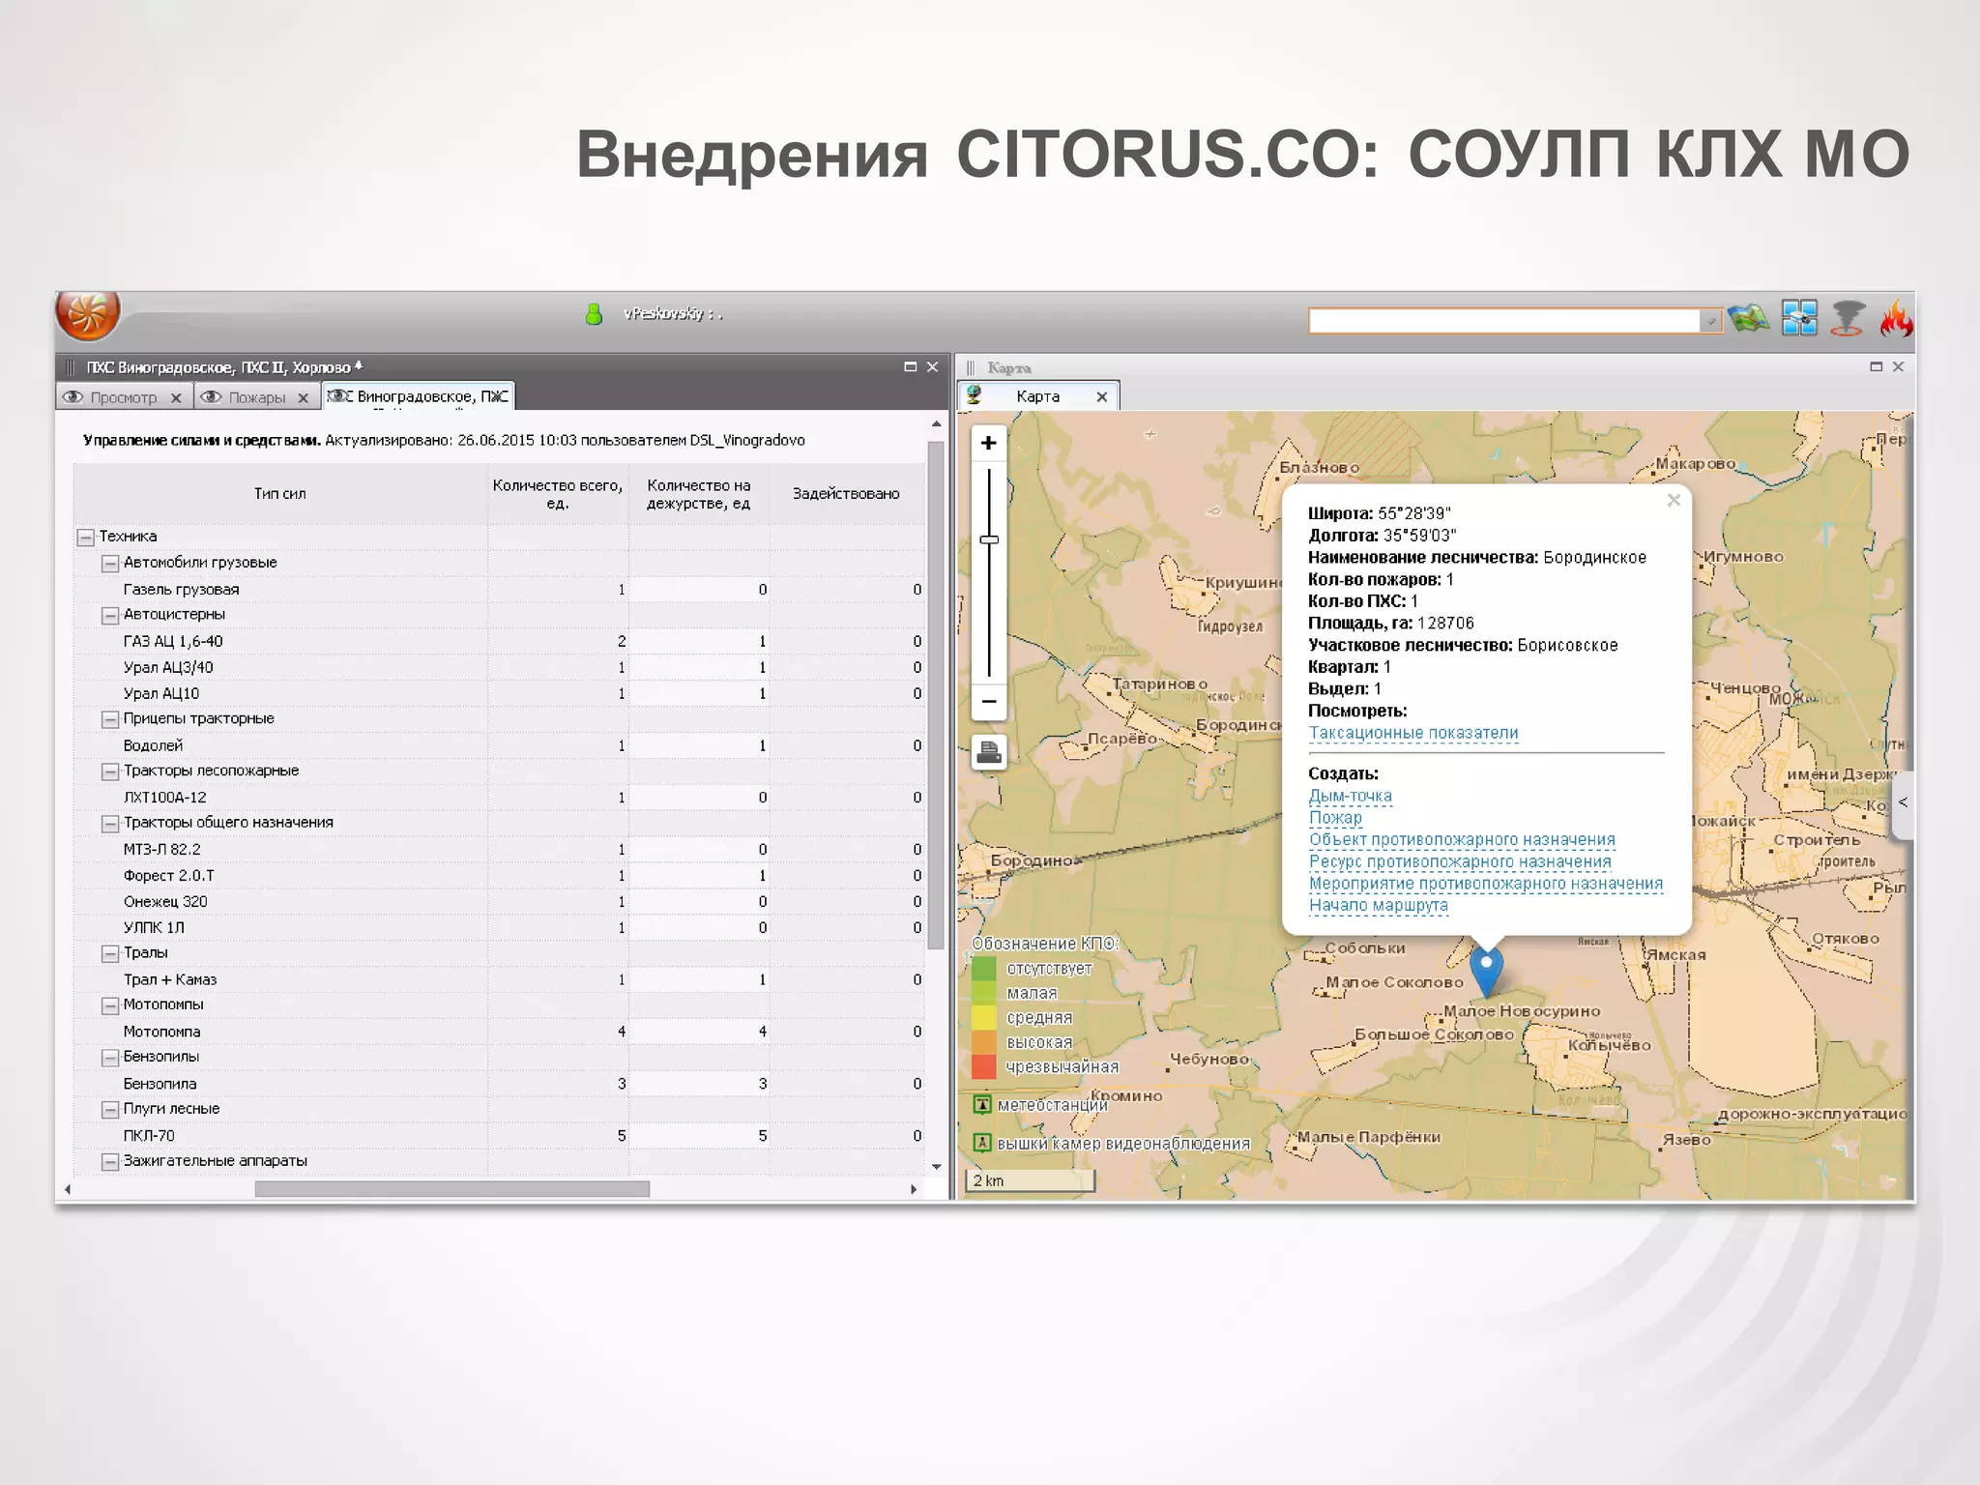Viewport: 1980px width, 1485px height.
Task: Click the map zoom slider handle
Action: 988,539
